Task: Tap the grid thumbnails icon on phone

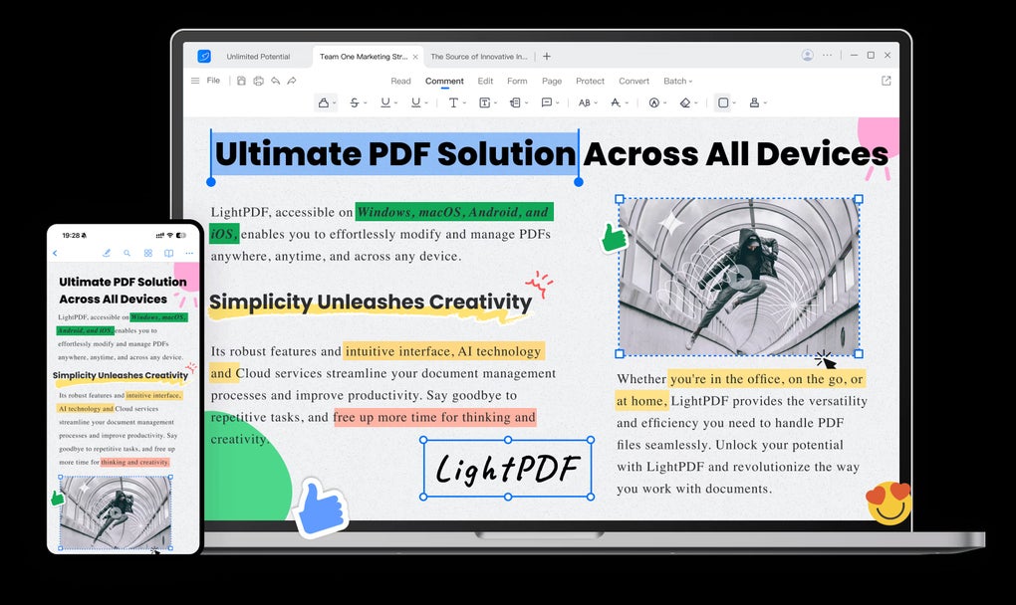Action: 148,253
